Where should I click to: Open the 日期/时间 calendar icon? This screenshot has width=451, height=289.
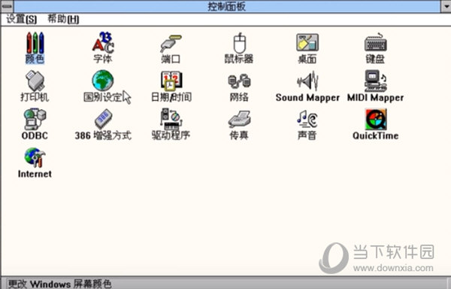click(x=171, y=81)
